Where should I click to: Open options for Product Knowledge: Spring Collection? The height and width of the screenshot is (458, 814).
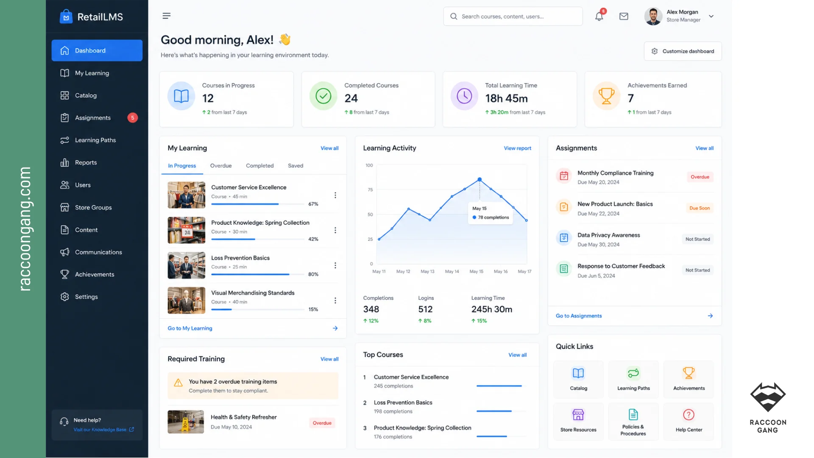click(335, 230)
